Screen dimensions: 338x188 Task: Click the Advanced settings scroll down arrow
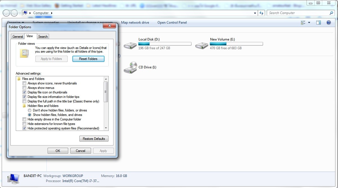pyautogui.click(x=106, y=128)
